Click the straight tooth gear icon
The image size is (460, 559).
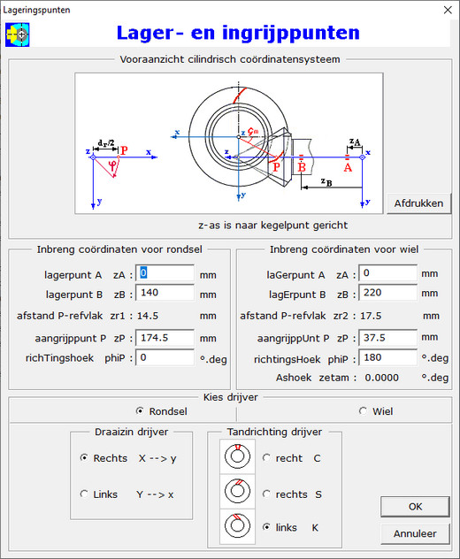point(237,456)
